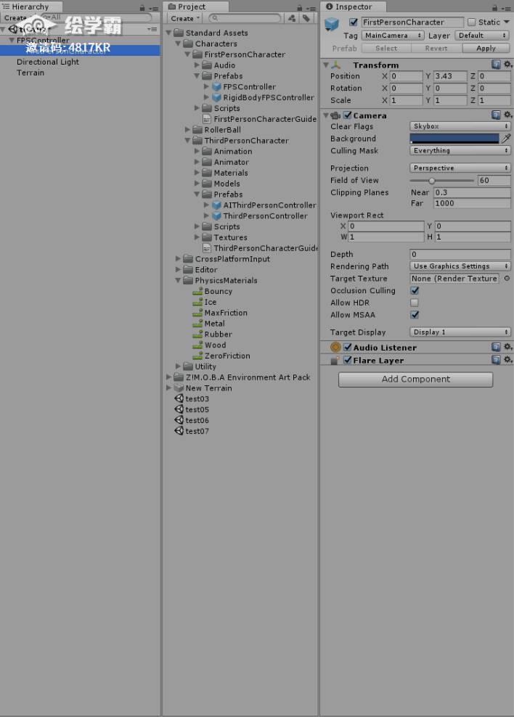Image resolution: width=514 pixels, height=717 pixels.
Task: Open Target Display dropdown
Action: pyautogui.click(x=460, y=332)
